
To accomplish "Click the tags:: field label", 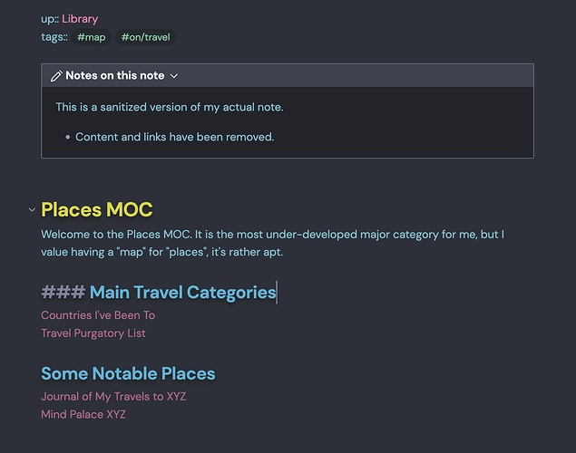I will [54, 37].
